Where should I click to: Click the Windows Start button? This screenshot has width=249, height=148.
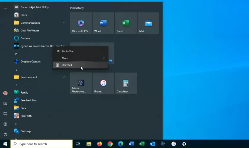click(5, 144)
